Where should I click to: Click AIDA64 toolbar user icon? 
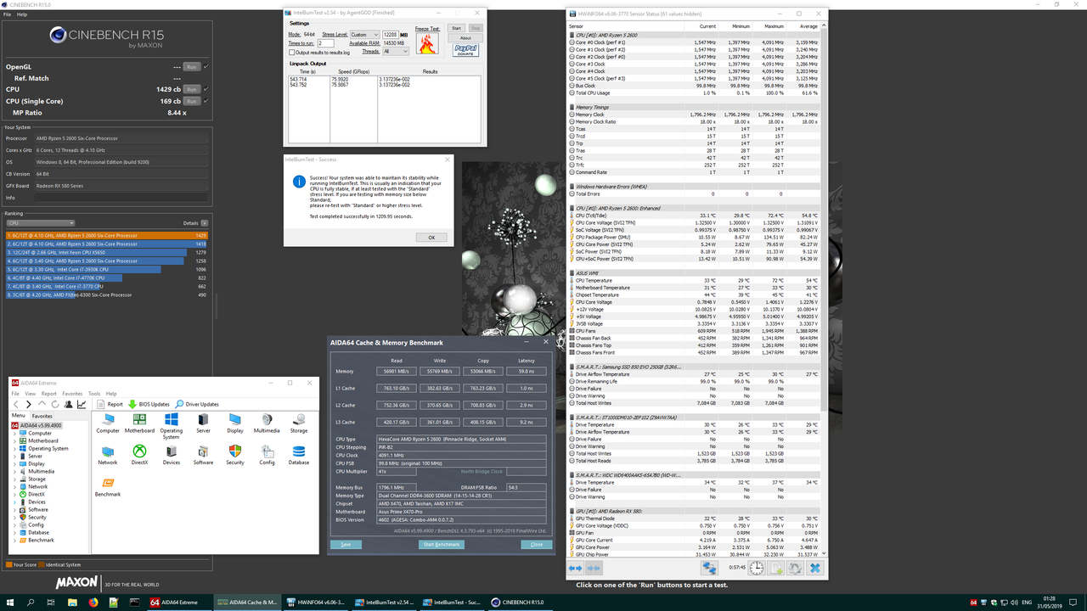click(x=68, y=404)
